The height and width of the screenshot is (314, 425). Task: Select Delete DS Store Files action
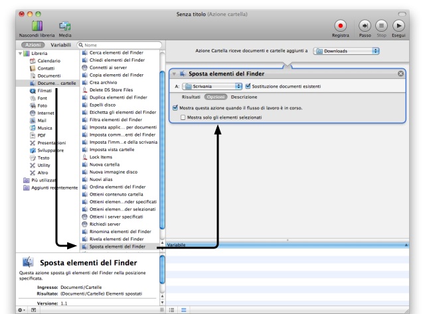[x=111, y=90]
